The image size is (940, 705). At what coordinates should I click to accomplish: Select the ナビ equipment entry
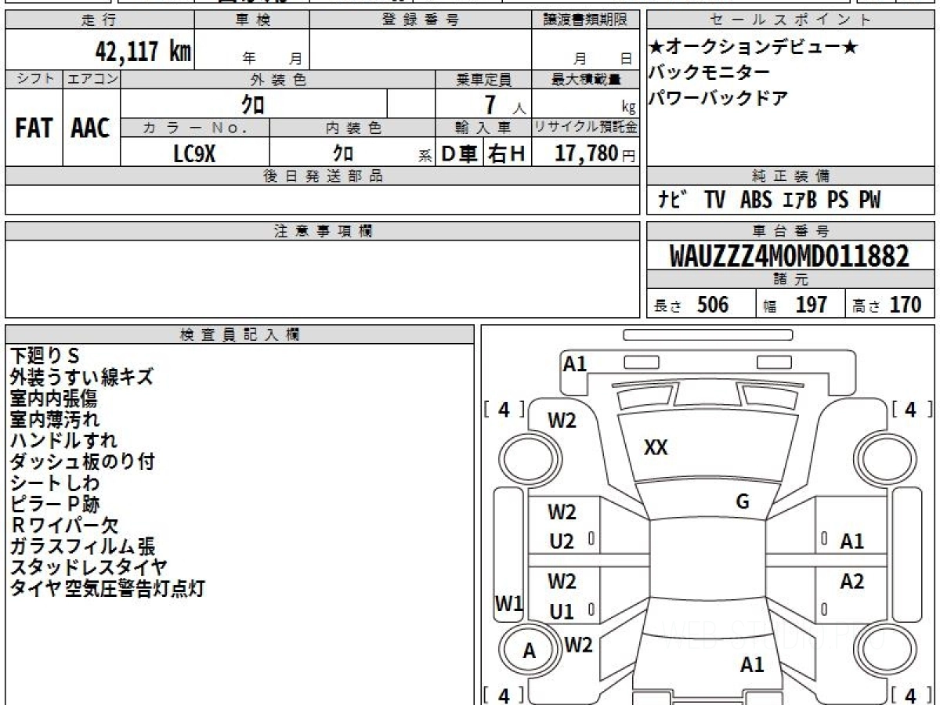point(672,201)
